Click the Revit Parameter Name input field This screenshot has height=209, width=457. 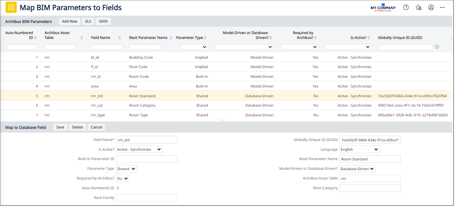click(x=370, y=159)
